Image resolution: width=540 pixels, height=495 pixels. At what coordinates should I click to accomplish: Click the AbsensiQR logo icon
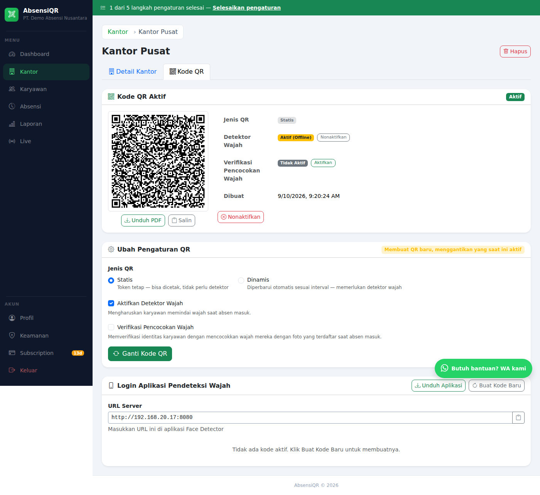click(x=12, y=14)
